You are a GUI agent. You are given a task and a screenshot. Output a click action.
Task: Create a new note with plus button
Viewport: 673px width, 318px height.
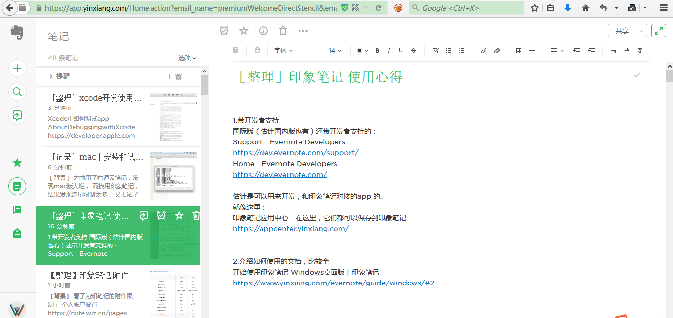pyautogui.click(x=17, y=68)
